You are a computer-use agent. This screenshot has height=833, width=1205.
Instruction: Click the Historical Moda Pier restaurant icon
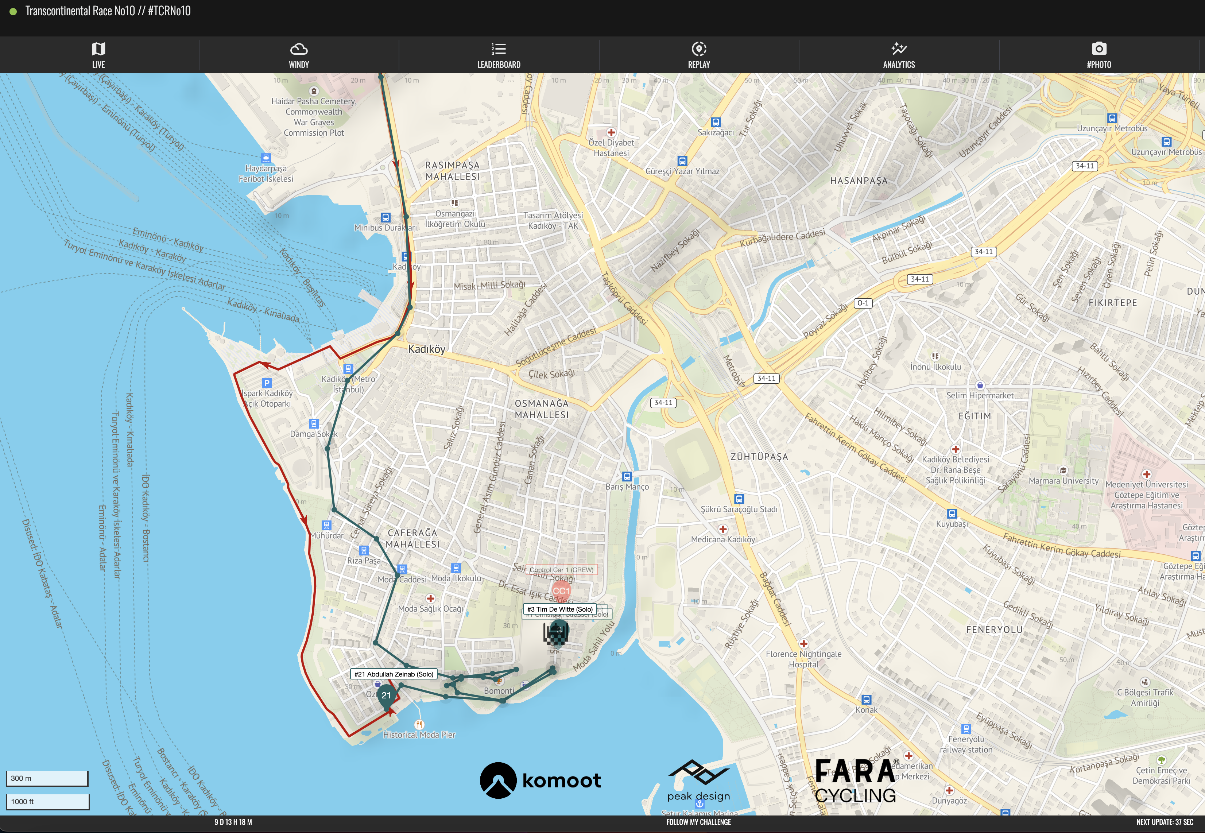(x=419, y=724)
